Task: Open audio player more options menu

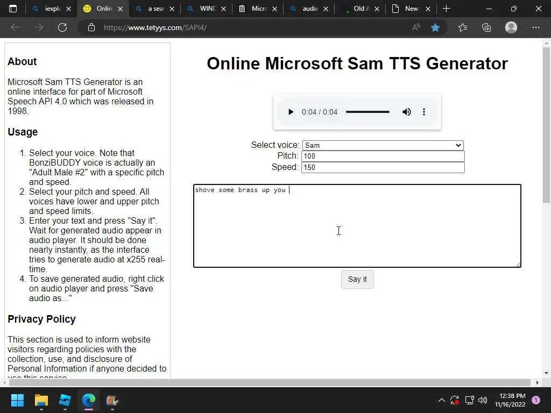Action: [424, 112]
